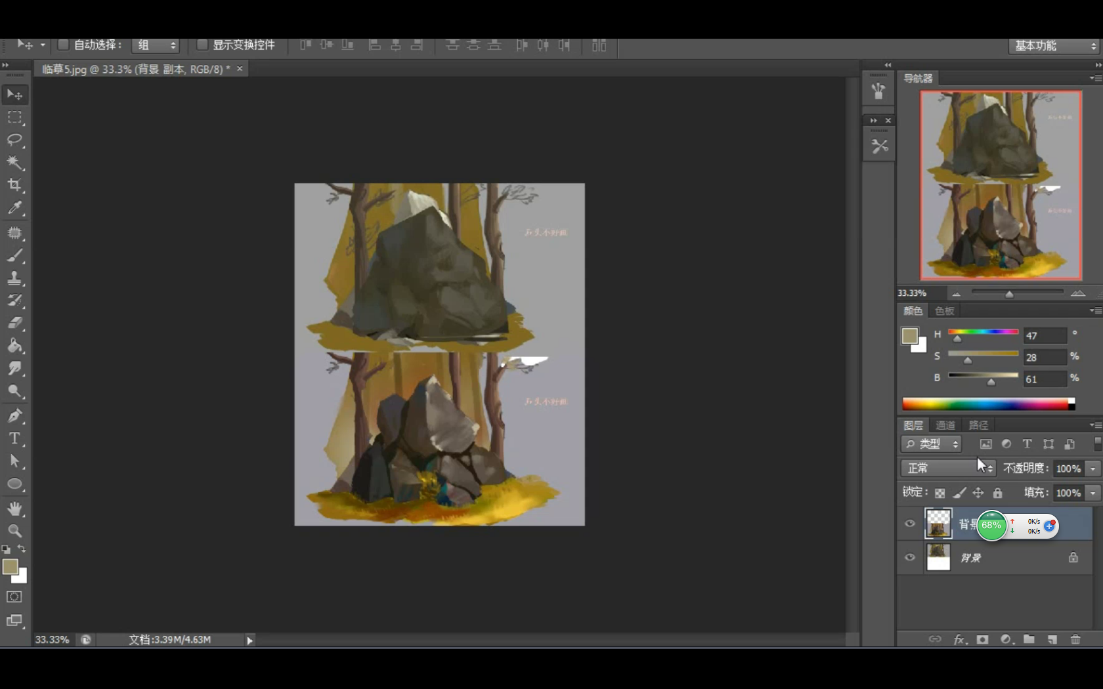The height and width of the screenshot is (689, 1103).
Task: Enable the 自动选择 checkbox
Action: coord(63,45)
